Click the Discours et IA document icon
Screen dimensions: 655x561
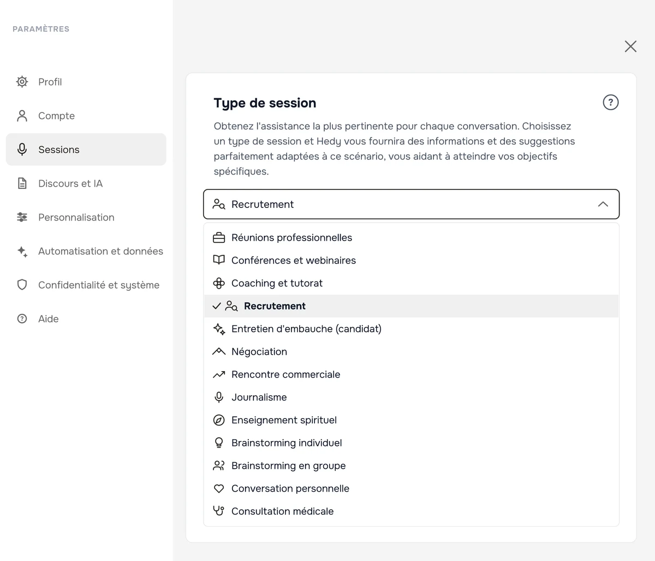pyautogui.click(x=22, y=183)
